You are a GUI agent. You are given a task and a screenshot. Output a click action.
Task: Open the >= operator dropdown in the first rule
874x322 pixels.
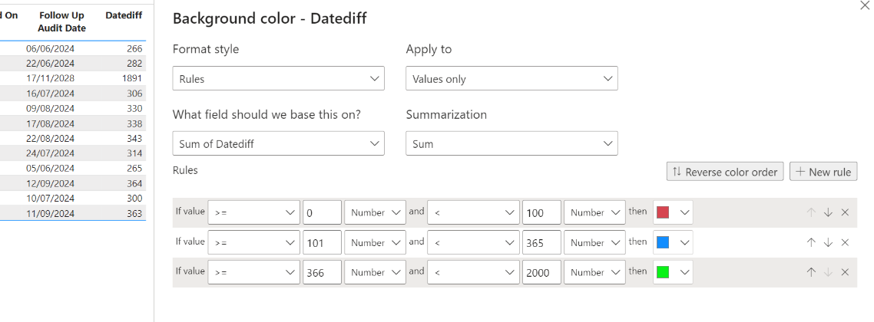[x=253, y=212]
